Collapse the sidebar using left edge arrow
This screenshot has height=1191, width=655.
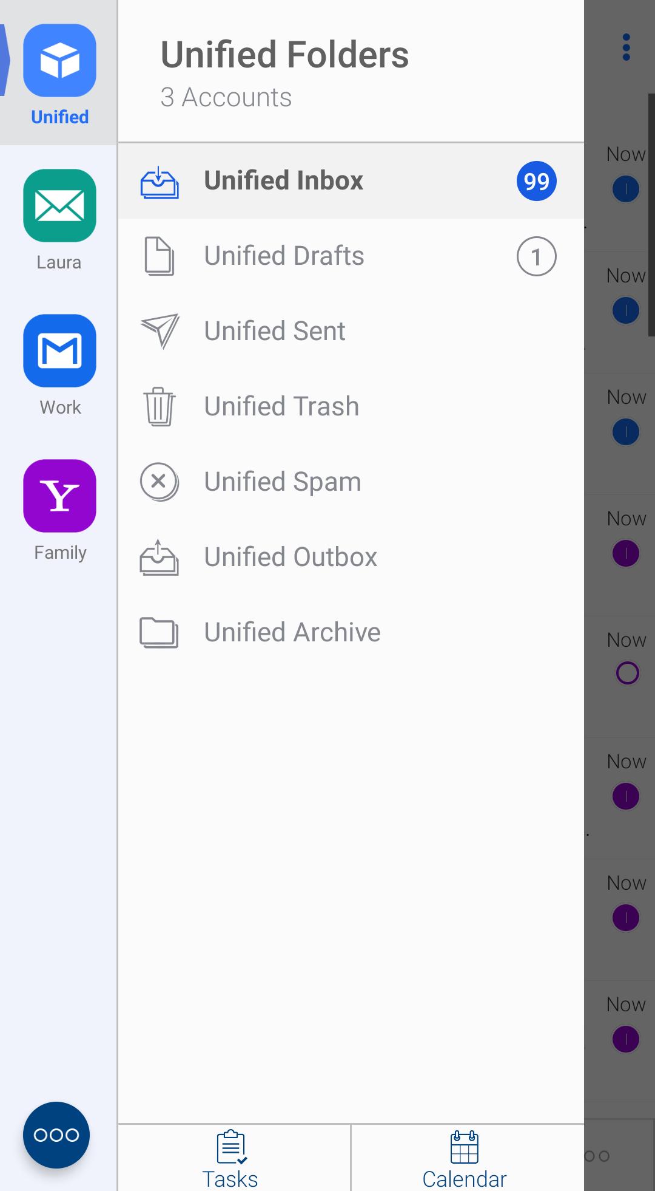pyautogui.click(x=5, y=61)
